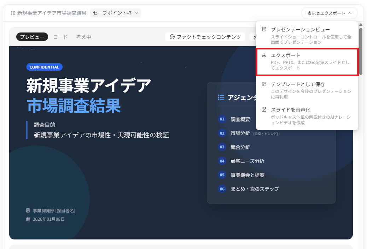This screenshot has height=249, width=367.
Task: Click the document icon beside the project title
Action: [x=13, y=13]
